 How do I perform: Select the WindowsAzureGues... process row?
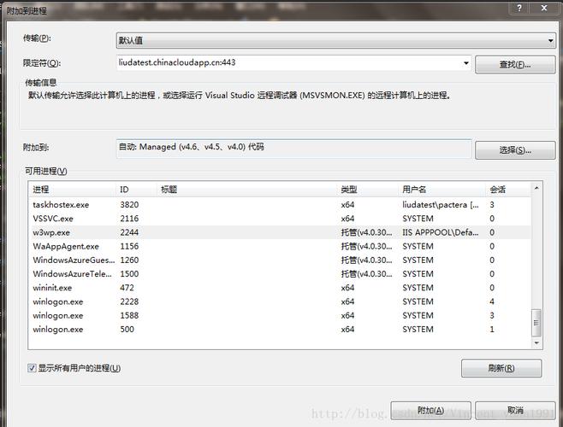(x=279, y=260)
